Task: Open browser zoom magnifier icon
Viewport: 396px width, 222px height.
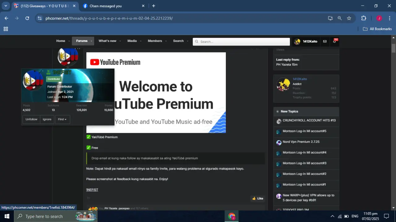Action: (x=340, y=18)
